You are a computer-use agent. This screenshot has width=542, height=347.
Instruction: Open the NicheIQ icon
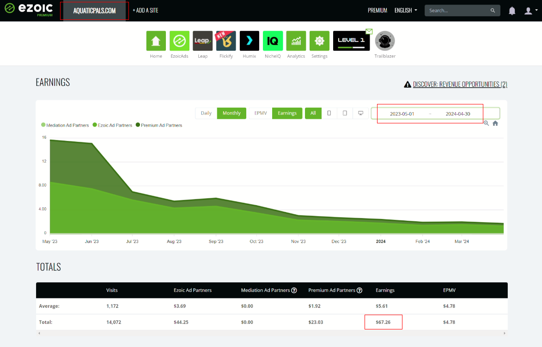tap(273, 41)
